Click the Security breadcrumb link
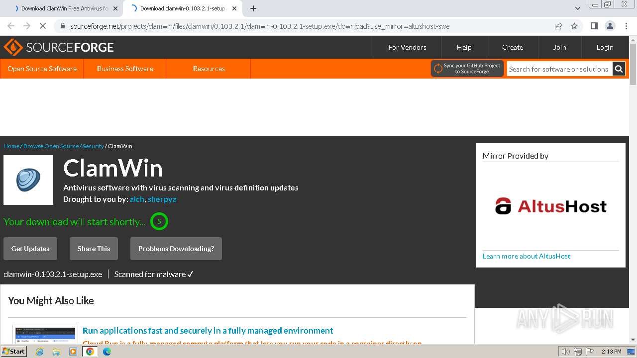 (x=93, y=146)
